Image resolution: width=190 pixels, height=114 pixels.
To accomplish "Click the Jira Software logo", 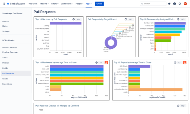I will [x=16, y=4].
